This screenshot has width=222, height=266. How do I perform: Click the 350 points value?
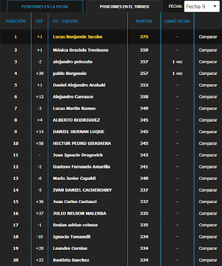tap(144, 97)
